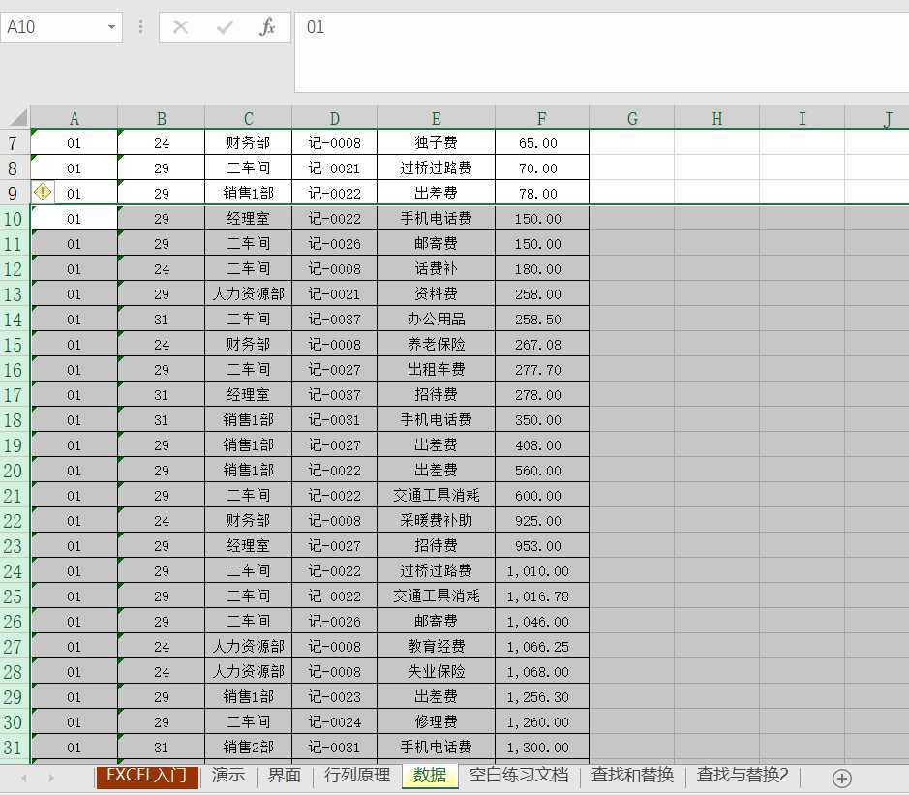Click 31 date cell in row 14
This screenshot has width=909, height=795.
(x=161, y=319)
